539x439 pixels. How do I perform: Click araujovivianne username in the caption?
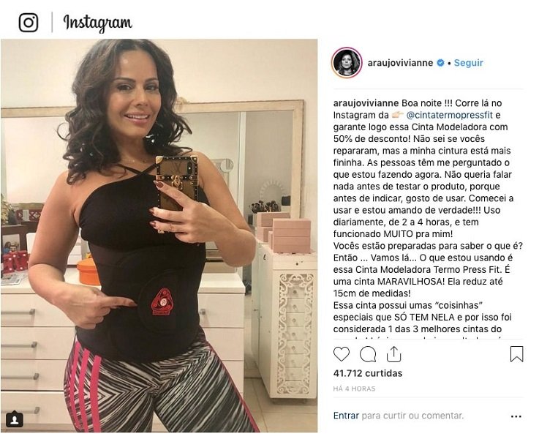pos(366,103)
